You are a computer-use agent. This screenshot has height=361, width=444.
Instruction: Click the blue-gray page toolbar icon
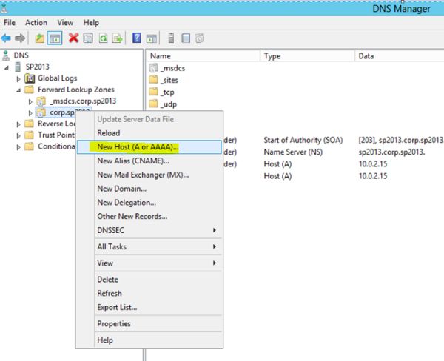[186, 38]
